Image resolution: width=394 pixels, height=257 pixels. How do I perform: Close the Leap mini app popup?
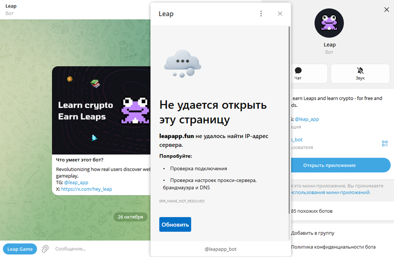point(280,14)
